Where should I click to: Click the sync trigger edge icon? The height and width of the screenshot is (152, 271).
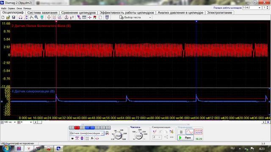coord(155,132)
